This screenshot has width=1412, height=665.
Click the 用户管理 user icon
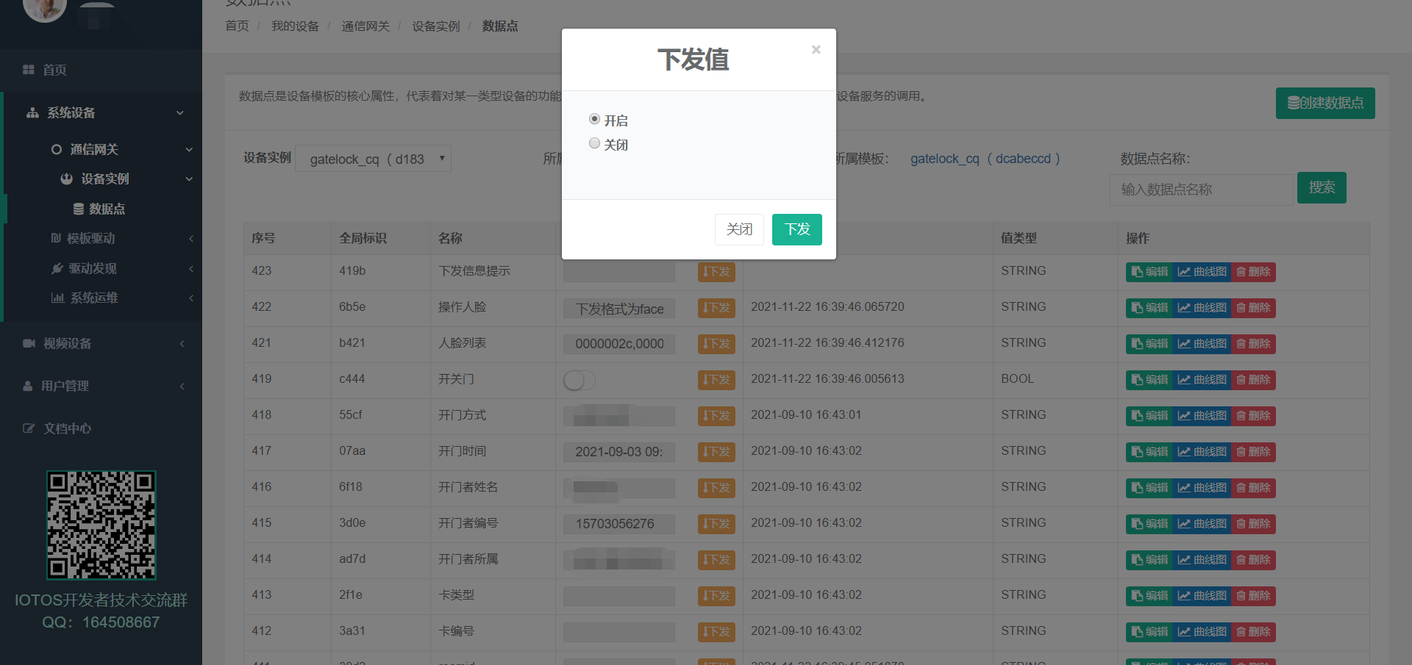28,387
